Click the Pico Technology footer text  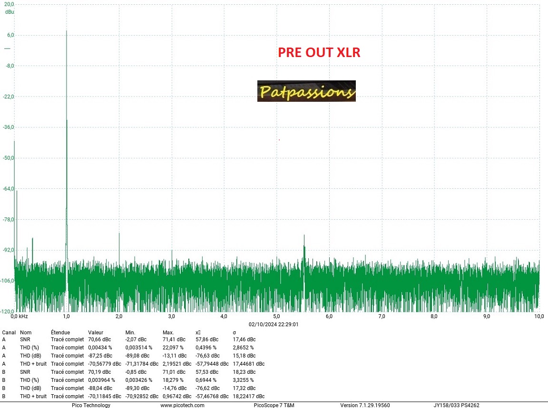click(91, 405)
